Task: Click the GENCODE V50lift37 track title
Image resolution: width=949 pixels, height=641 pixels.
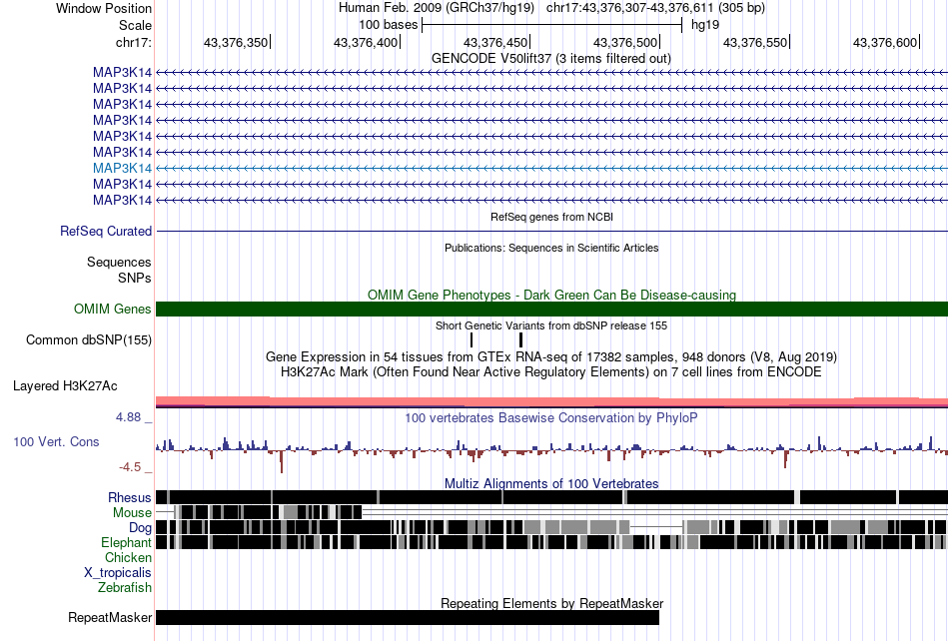Action: click(550, 59)
